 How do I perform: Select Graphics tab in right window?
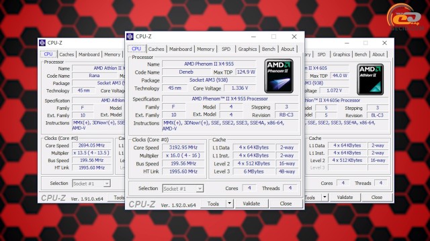pos(341,54)
